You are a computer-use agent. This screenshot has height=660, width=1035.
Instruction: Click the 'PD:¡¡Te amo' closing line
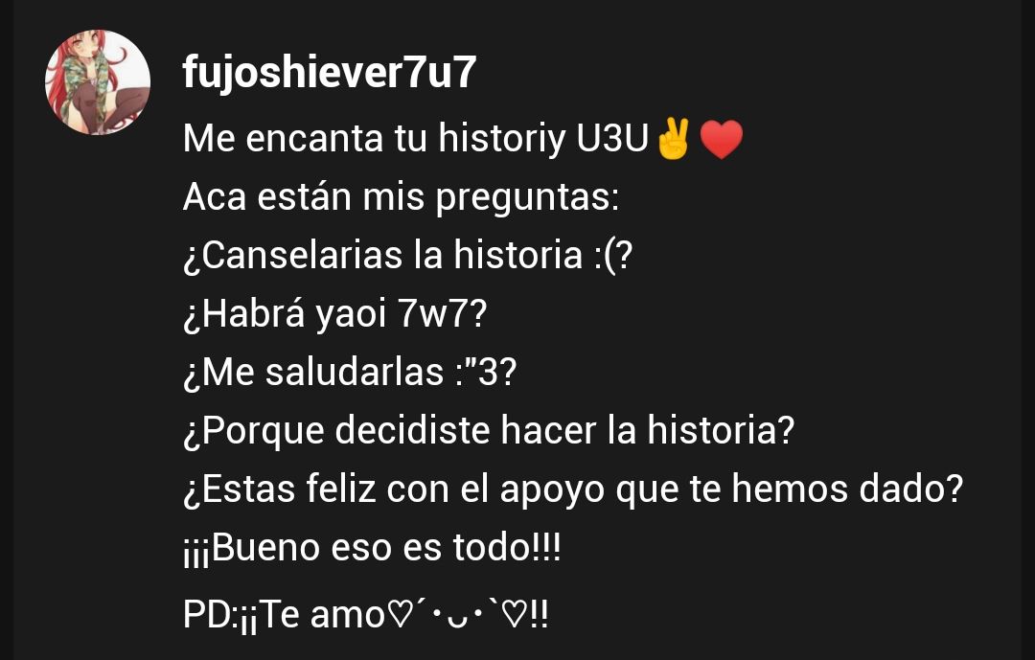click(284, 615)
